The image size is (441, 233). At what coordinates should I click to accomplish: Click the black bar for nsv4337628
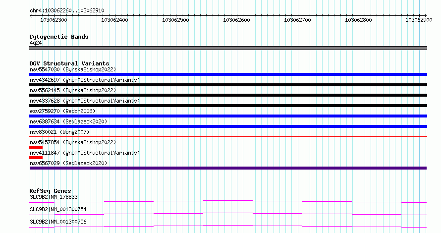coord(228,106)
